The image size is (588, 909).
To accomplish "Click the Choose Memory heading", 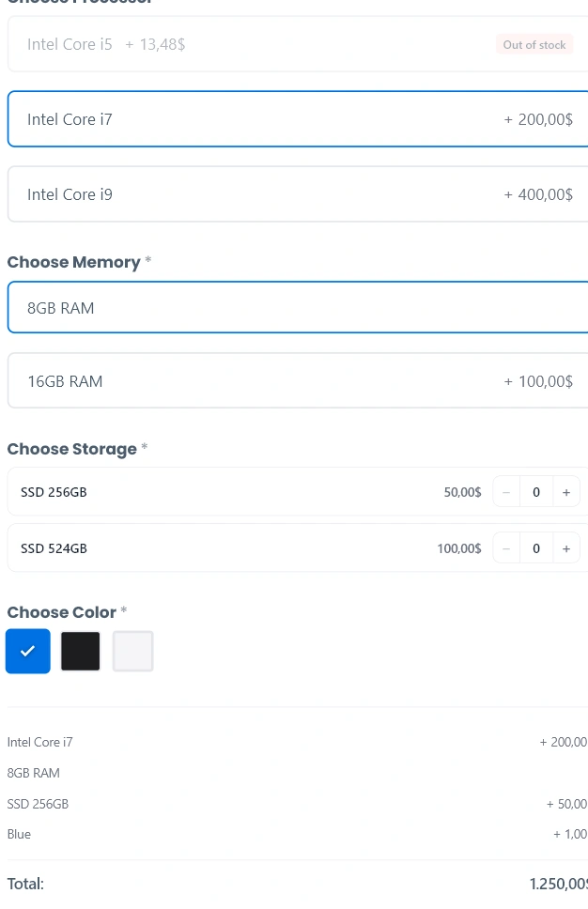I will [73, 262].
